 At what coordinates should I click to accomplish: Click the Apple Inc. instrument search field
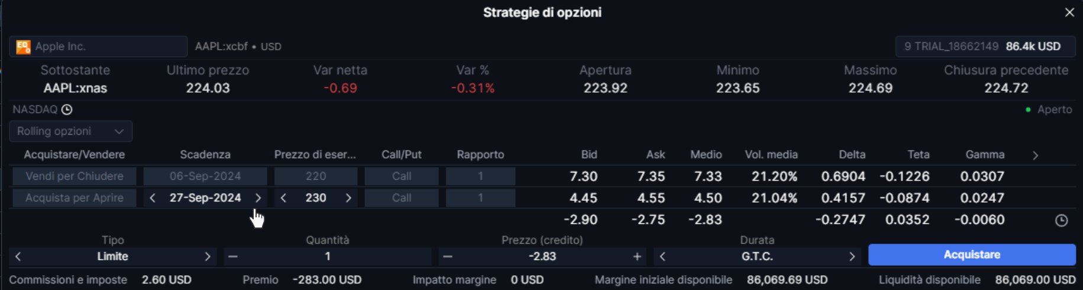(x=98, y=46)
